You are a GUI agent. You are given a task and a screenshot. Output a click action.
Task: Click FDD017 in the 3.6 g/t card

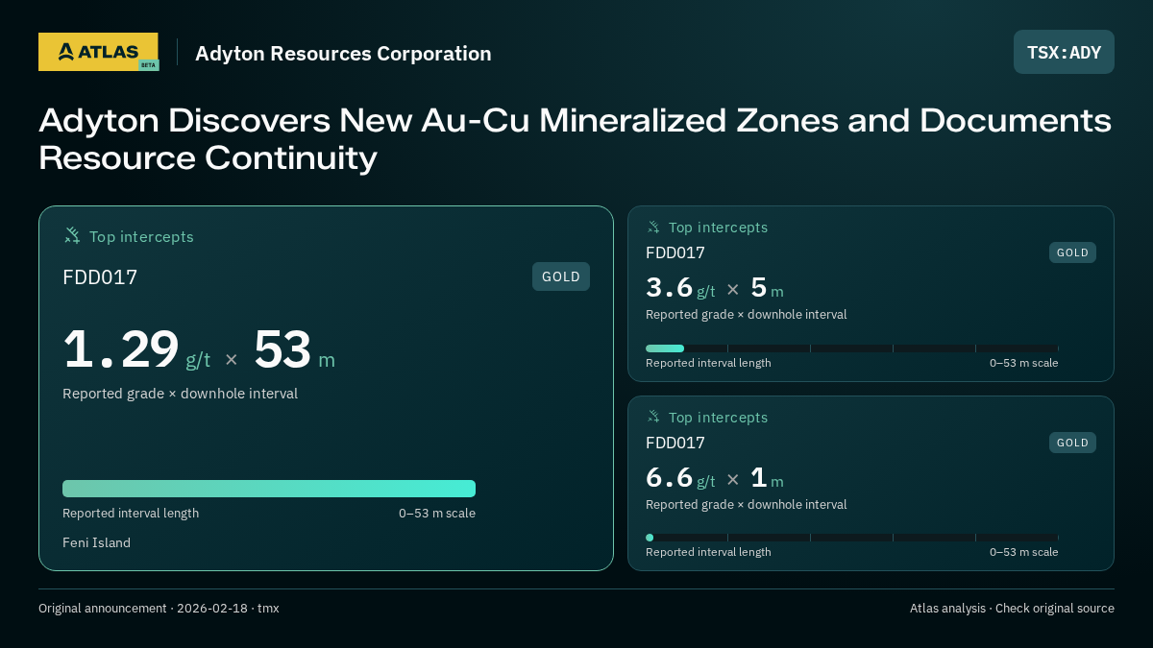pos(675,253)
